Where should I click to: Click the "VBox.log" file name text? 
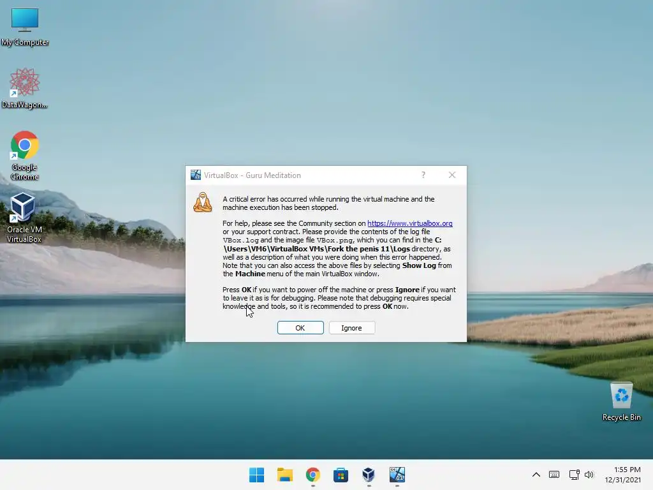click(240, 241)
